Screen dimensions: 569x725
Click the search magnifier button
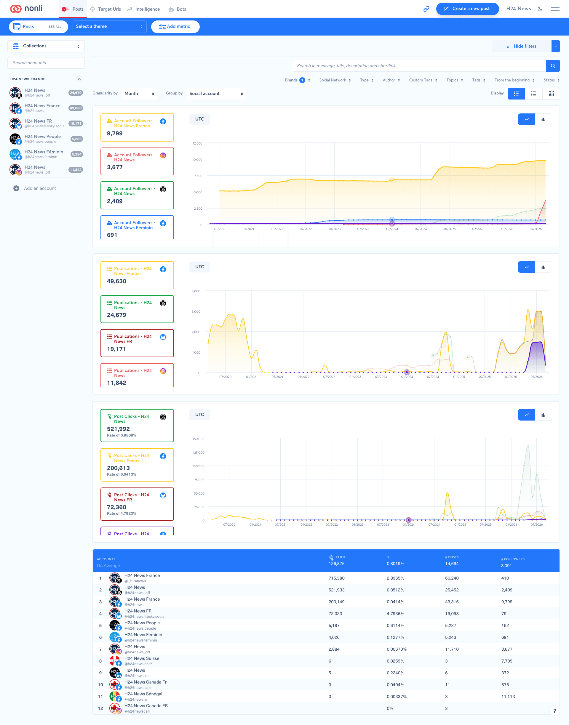pos(553,66)
